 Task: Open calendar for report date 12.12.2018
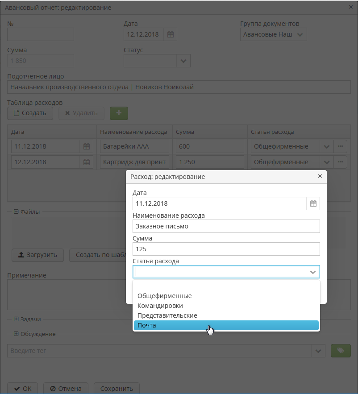point(170,35)
